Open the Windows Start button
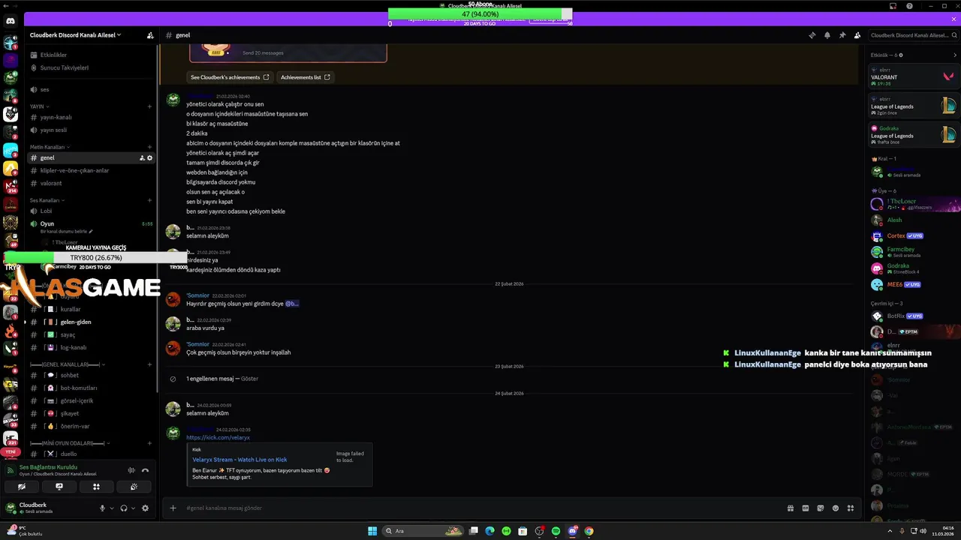 pos(372,531)
